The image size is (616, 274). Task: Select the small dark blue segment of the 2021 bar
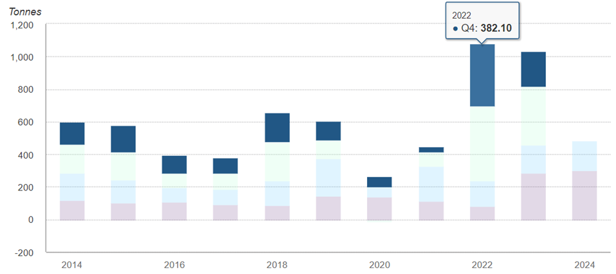pos(431,150)
